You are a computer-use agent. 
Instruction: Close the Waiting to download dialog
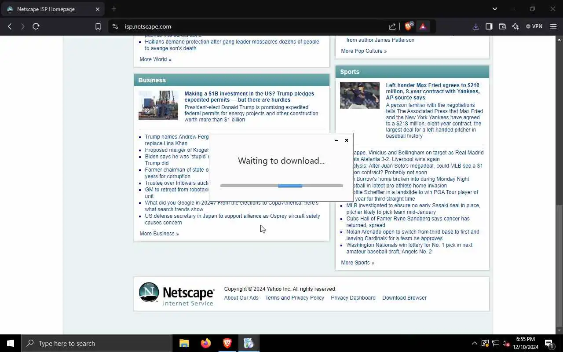347,140
